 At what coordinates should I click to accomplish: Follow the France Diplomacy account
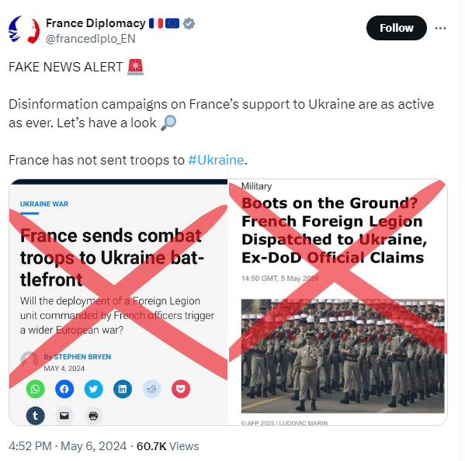click(397, 28)
